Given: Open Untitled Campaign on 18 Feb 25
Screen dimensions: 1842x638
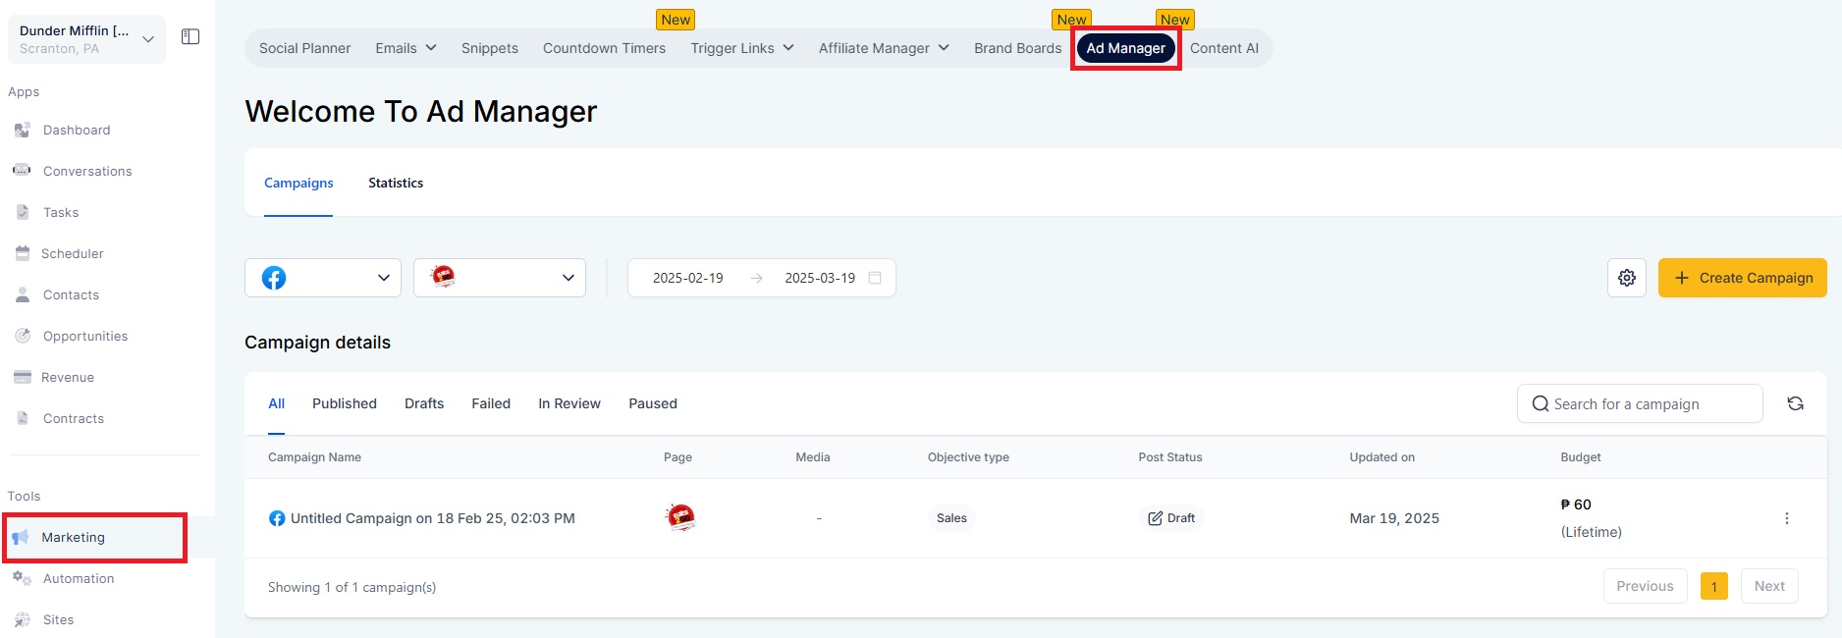Looking at the screenshot, I should pyautogui.click(x=433, y=518).
